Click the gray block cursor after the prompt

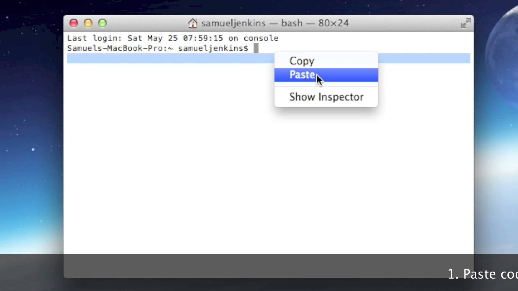[x=256, y=48]
